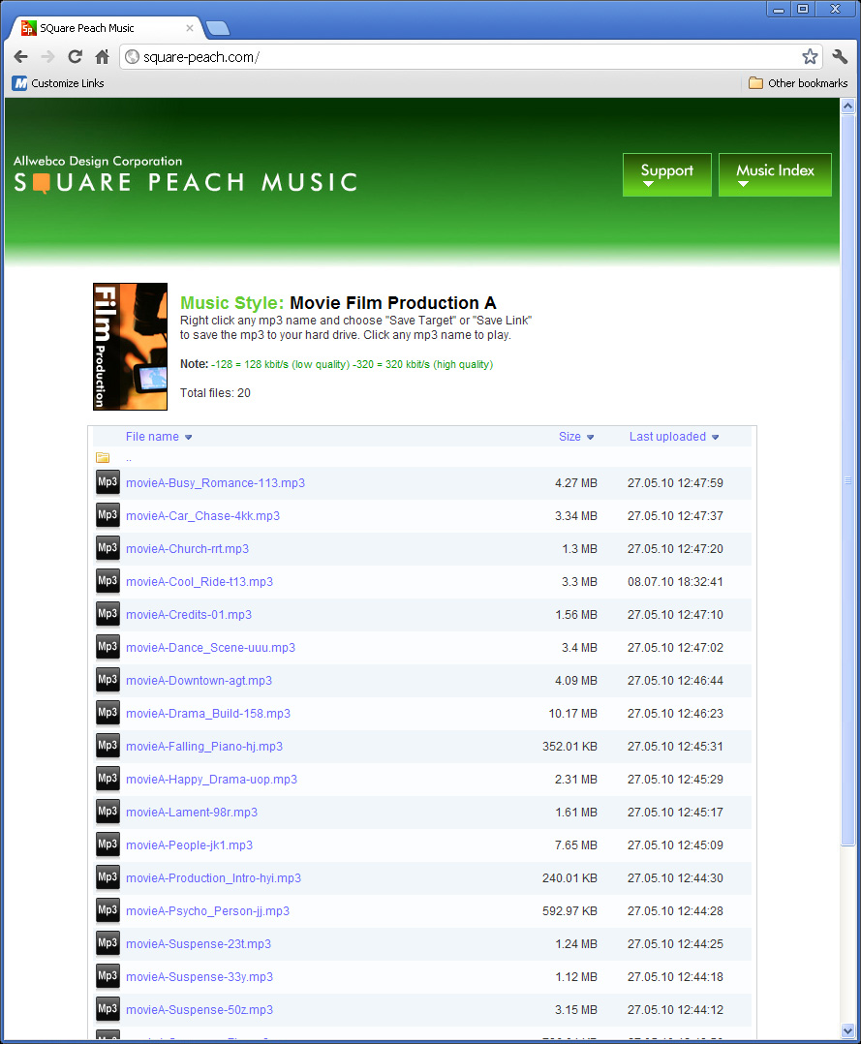This screenshot has height=1044, width=861.
Task: Click the Mp3 icon beside movieA-Downtown-agt.mp3
Action: (108, 680)
